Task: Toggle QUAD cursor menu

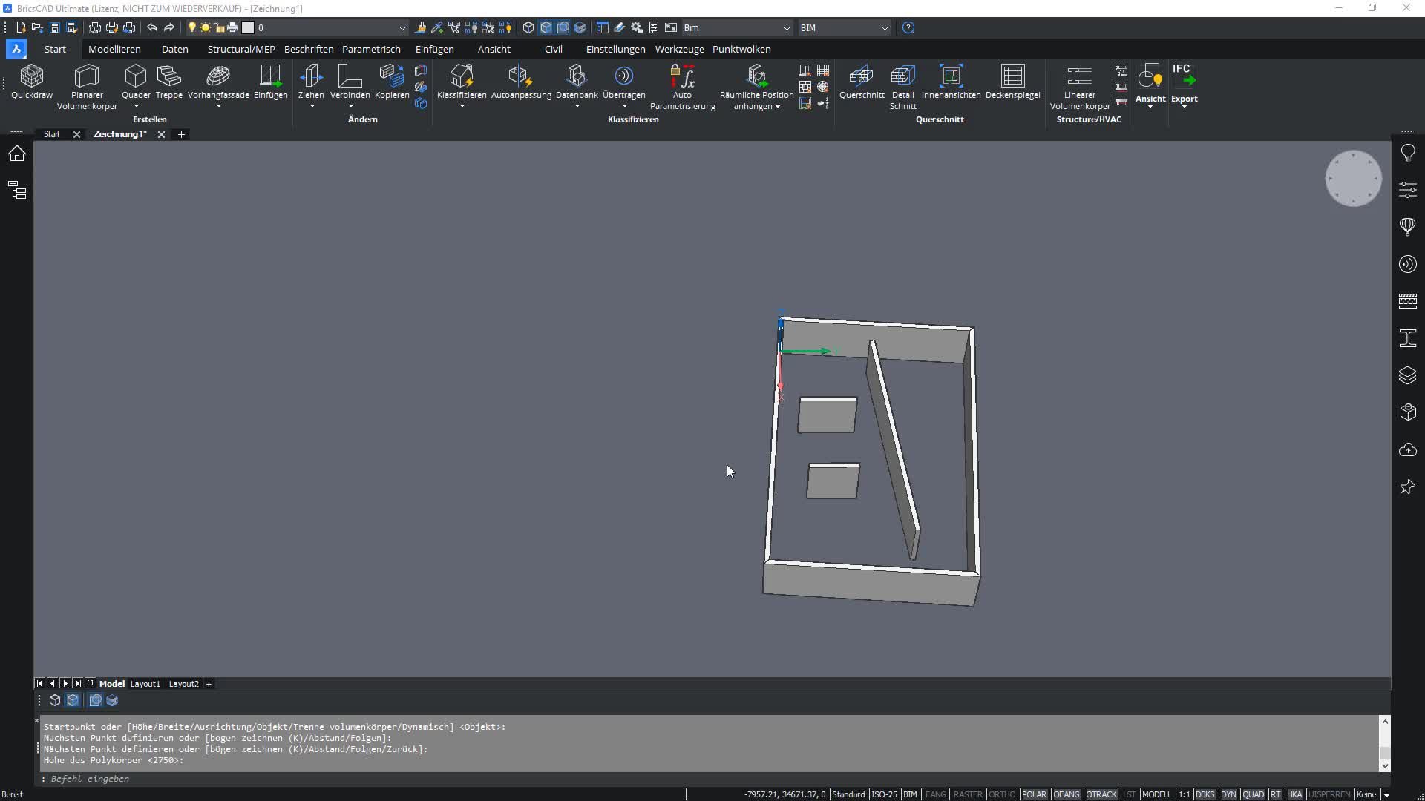Action: [1253, 794]
